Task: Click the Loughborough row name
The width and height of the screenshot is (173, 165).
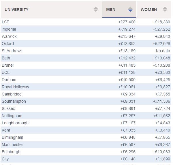Action: tap(15, 123)
